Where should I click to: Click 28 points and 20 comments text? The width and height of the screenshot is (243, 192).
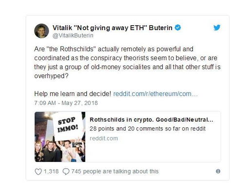[148, 129]
